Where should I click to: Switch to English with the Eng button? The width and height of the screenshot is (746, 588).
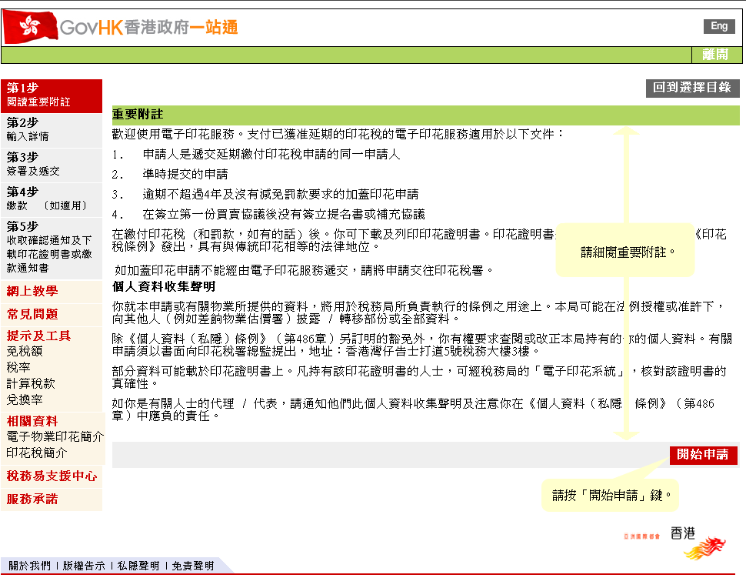click(718, 25)
